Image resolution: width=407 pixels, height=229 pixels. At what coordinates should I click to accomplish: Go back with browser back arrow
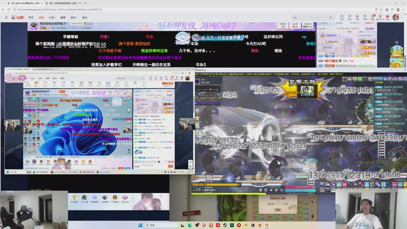point(3,9)
